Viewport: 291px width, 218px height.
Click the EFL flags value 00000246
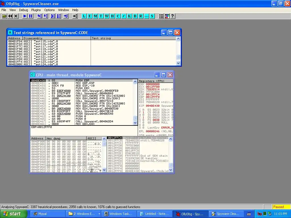[153, 131]
